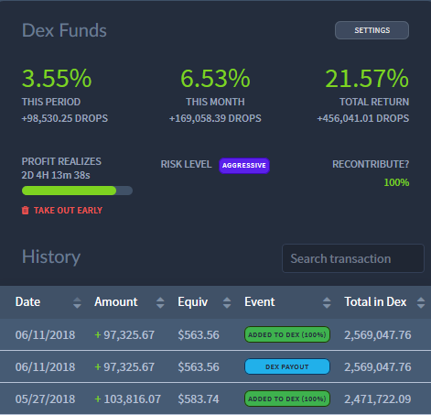This screenshot has width=431, height=415.
Task: Click the Take Out Early link
Action: [68, 211]
